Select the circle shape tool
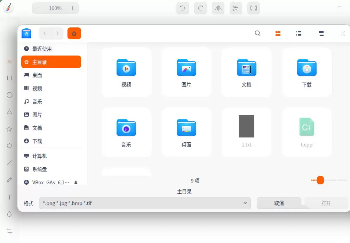This screenshot has height=243, width=350. coord(9,95)
